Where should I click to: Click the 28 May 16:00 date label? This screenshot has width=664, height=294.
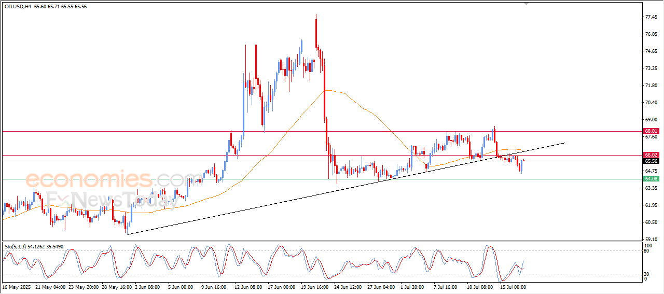coord(117,287)
